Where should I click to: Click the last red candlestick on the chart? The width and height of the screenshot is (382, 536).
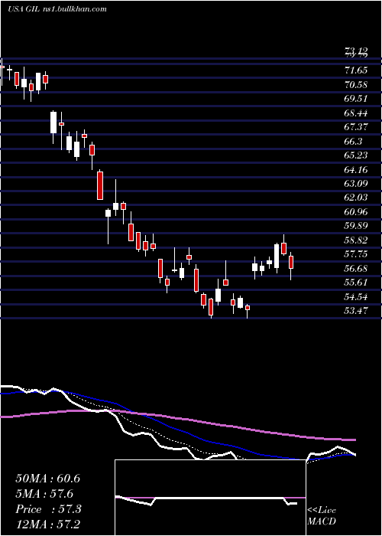coord(291,263)
